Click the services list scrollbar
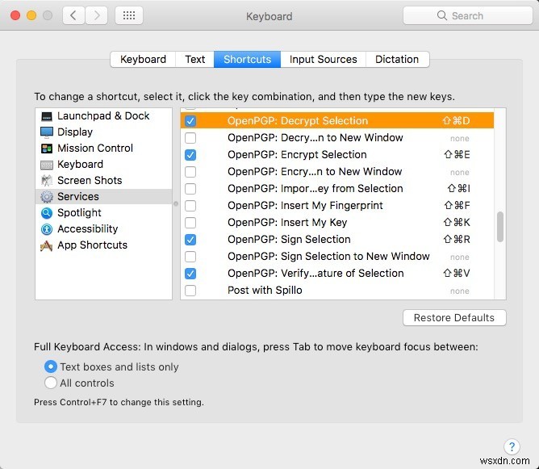 pyautogui.click(x=500, y=227)
